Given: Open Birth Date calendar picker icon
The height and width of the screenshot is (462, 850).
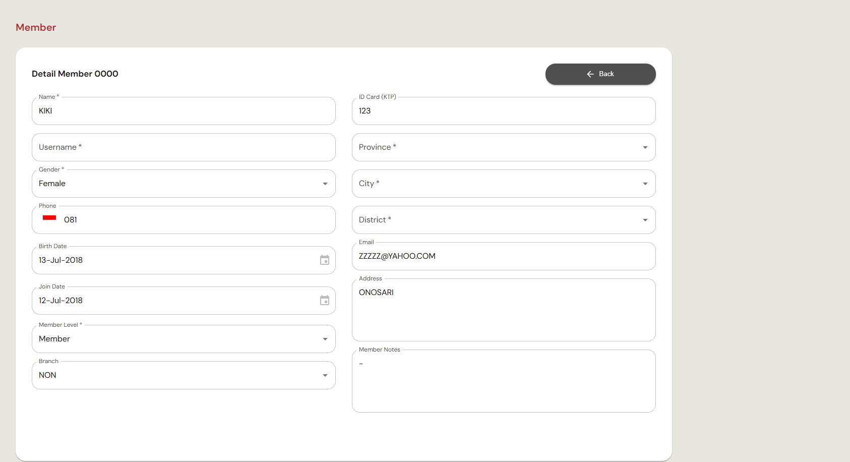Looking at the screenshot, I should coord(325,260).
